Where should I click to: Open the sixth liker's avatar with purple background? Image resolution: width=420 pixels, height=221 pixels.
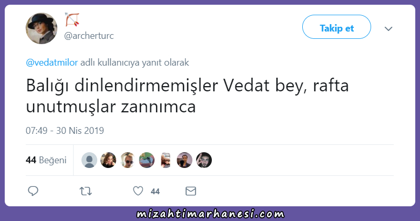coord(185,160)
